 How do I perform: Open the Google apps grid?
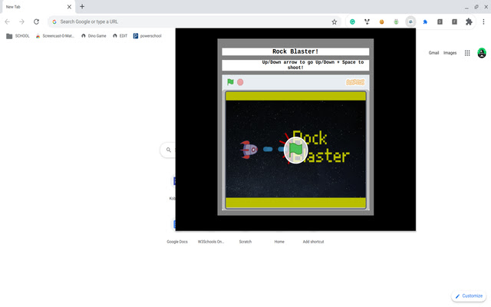pyautogui.click(x=467, y=53)
